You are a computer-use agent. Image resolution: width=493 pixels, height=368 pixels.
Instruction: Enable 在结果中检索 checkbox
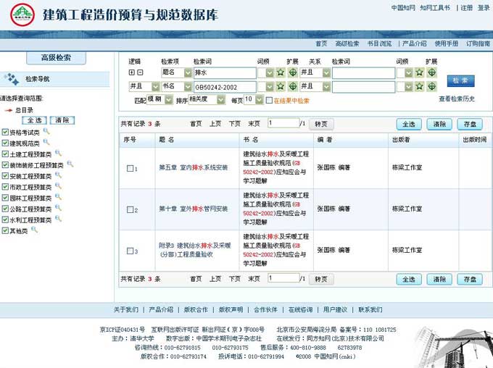pos(268,101)
